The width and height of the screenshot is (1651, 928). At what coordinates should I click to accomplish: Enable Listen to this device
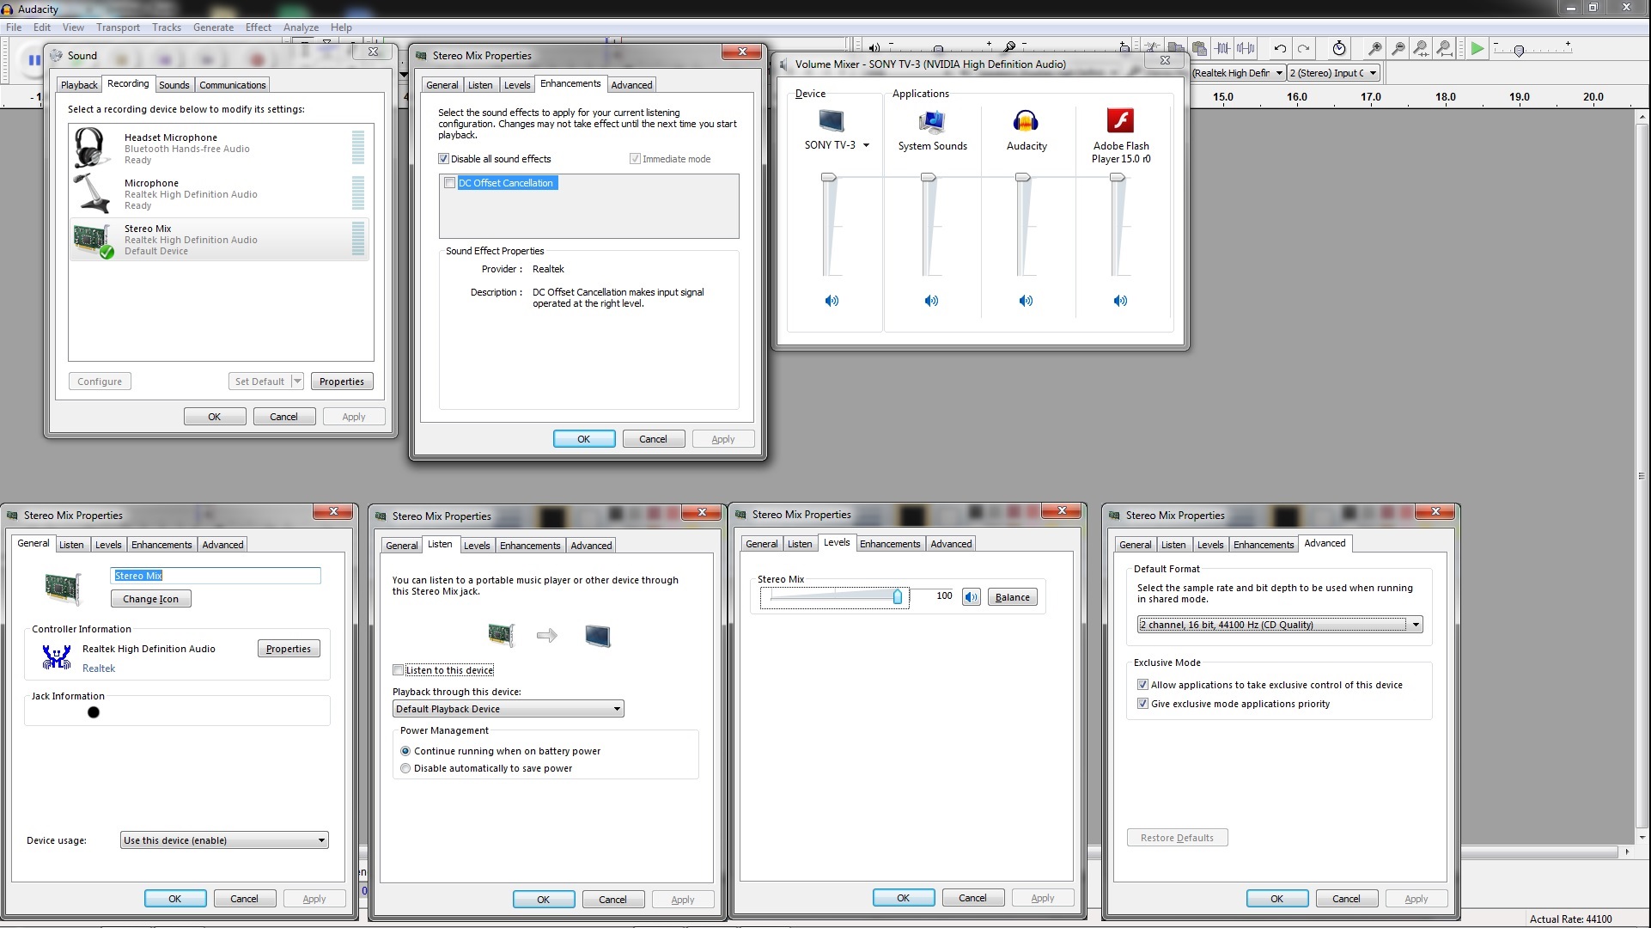point(398,670)
